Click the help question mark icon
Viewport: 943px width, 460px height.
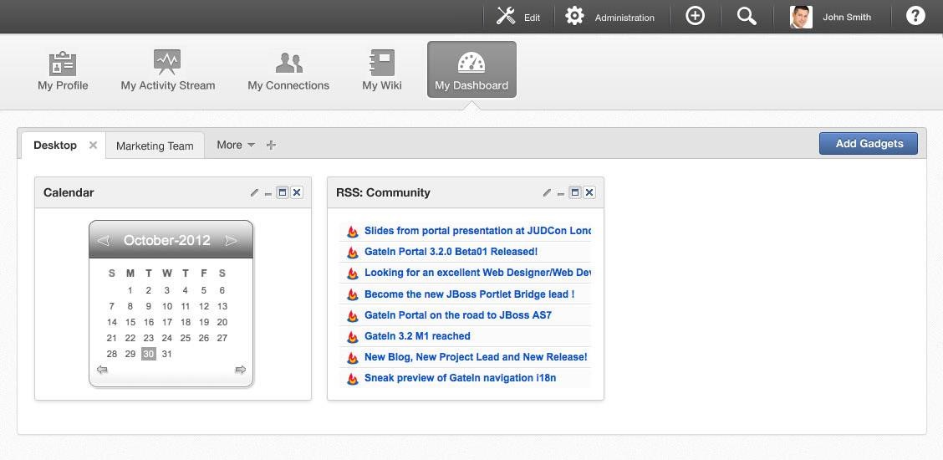[915, 17]
